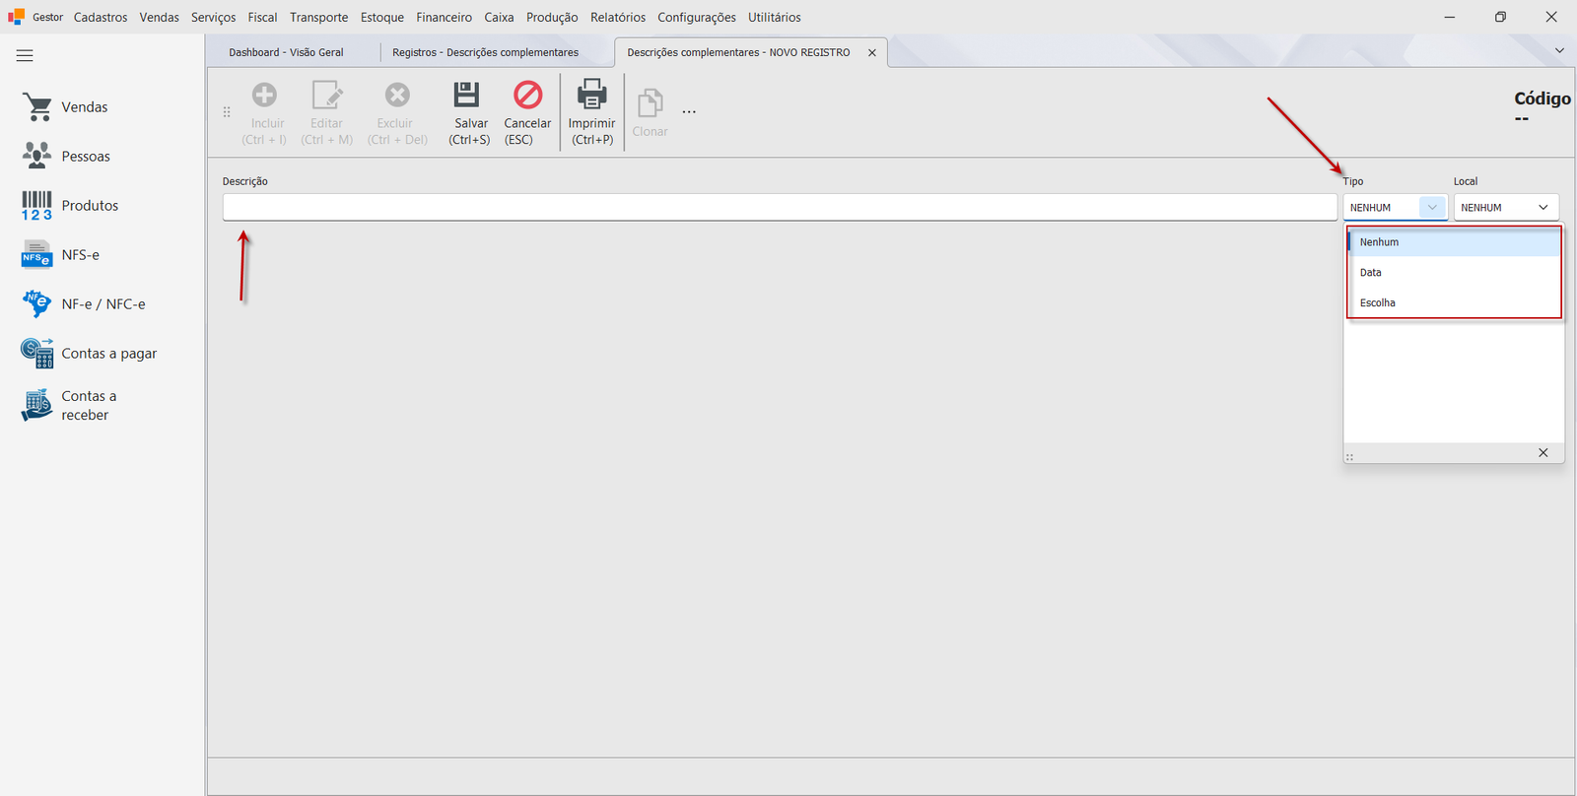
Task: Click the Clonar copy icon
Action: coord(650,102)
